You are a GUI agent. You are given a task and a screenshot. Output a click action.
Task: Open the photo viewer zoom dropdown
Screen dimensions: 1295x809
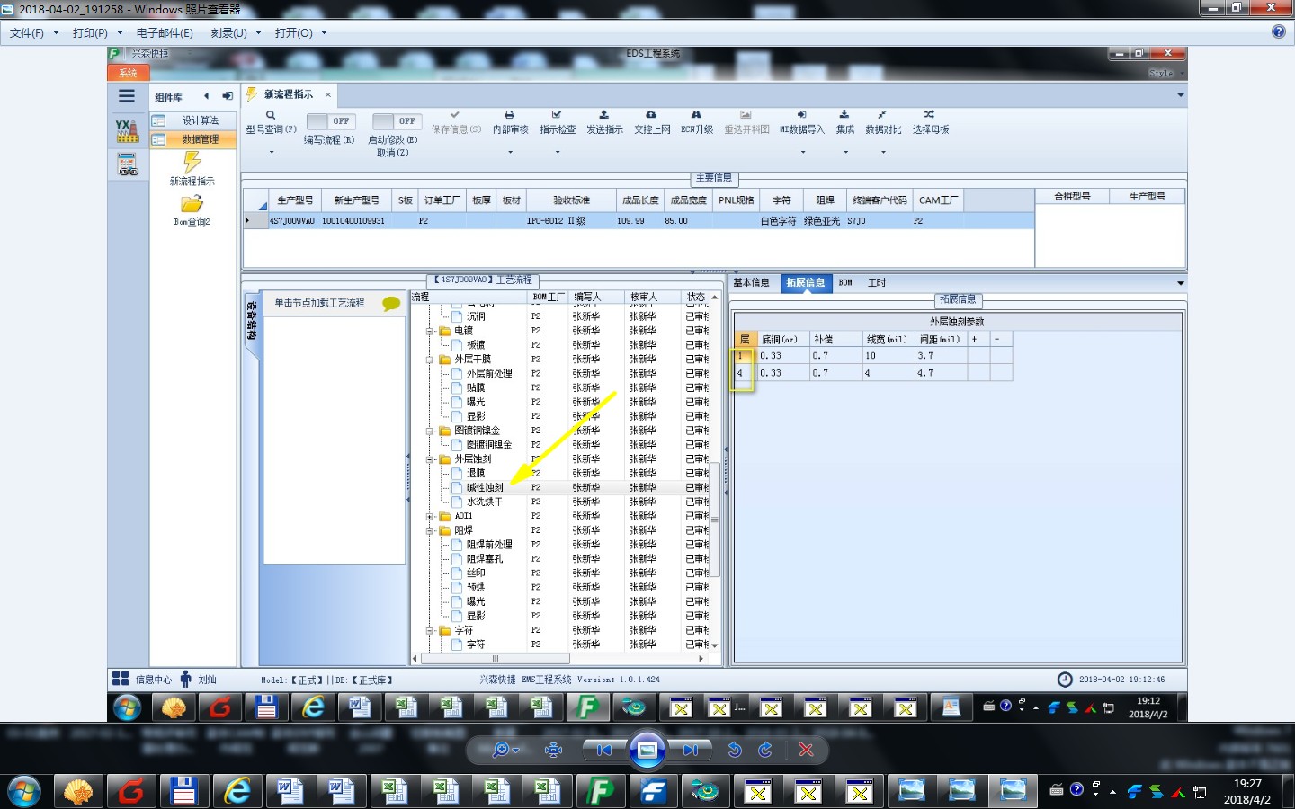point(505,750)
